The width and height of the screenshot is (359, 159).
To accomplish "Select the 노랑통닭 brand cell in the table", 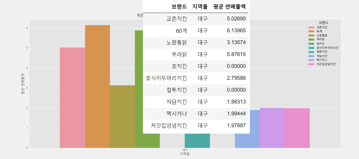I will pyautogui.click(x=177, y=43).
